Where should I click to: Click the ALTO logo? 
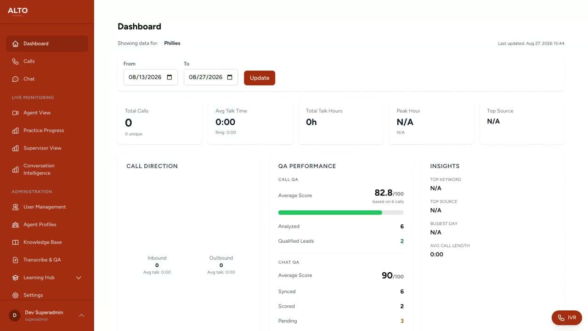coord(17,11)
